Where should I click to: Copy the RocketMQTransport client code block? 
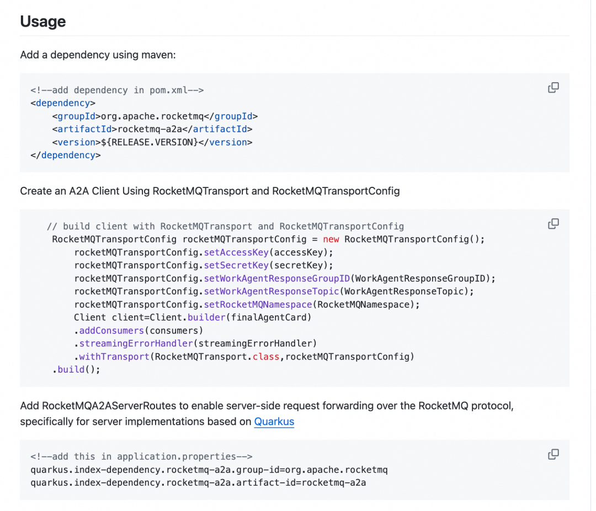pos(553,223)
